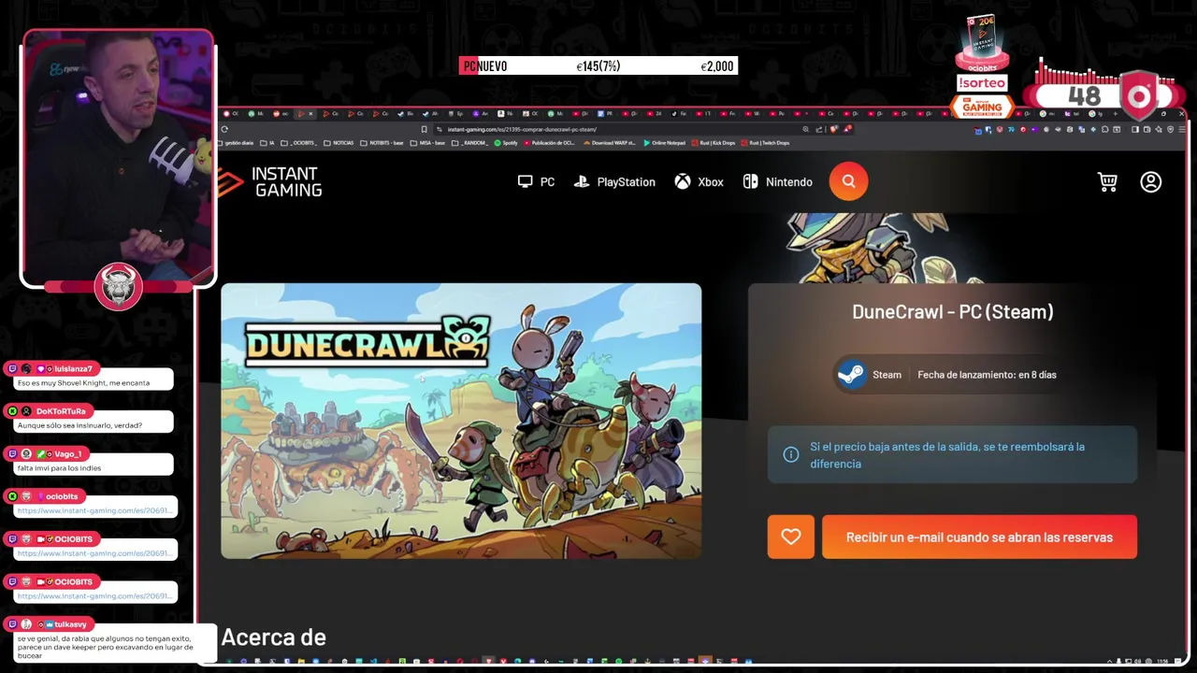Open the Brave Shields lion icon
This screenshot has width=1197, height=673.
pyautogui.click(x=833, y=129)
